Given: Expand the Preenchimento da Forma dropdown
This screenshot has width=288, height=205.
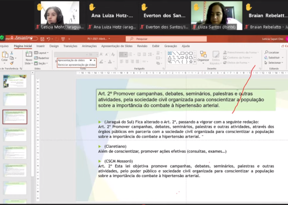Looking at the screenshot, I should coord(241,52).
